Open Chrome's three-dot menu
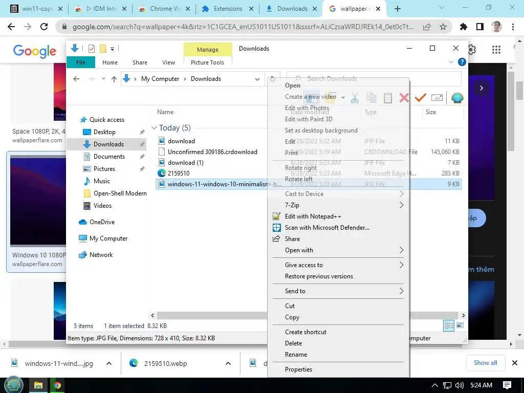Viewport: 524px width, 393px height. (513, 27)
